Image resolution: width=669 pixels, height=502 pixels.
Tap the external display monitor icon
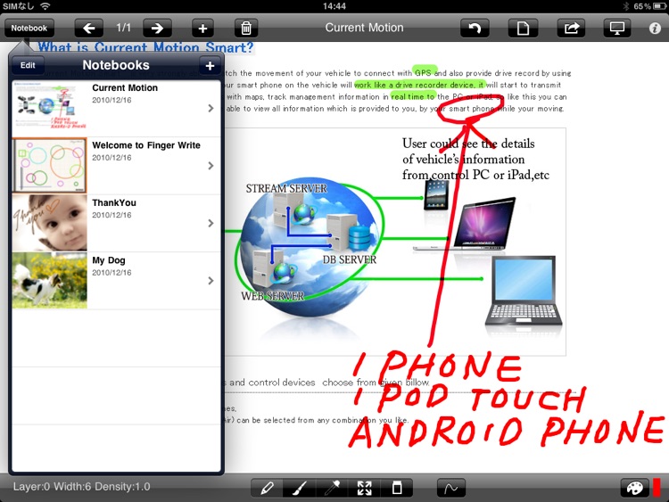click(617, 29)
